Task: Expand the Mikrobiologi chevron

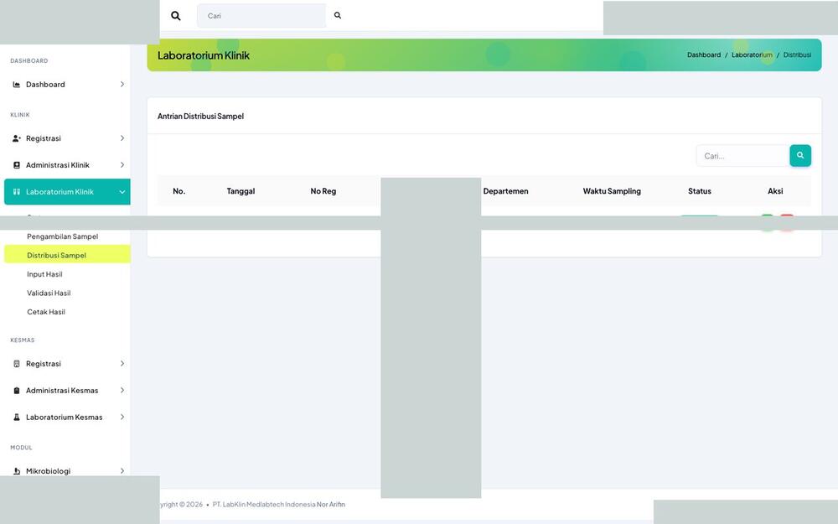Action: click(122, 471)
